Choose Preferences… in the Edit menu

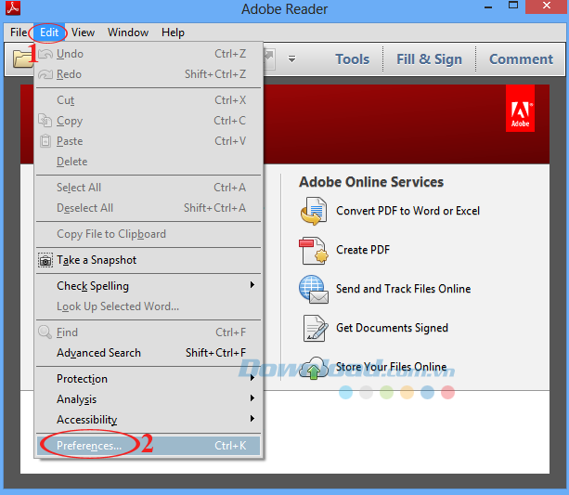coord(149,446)
